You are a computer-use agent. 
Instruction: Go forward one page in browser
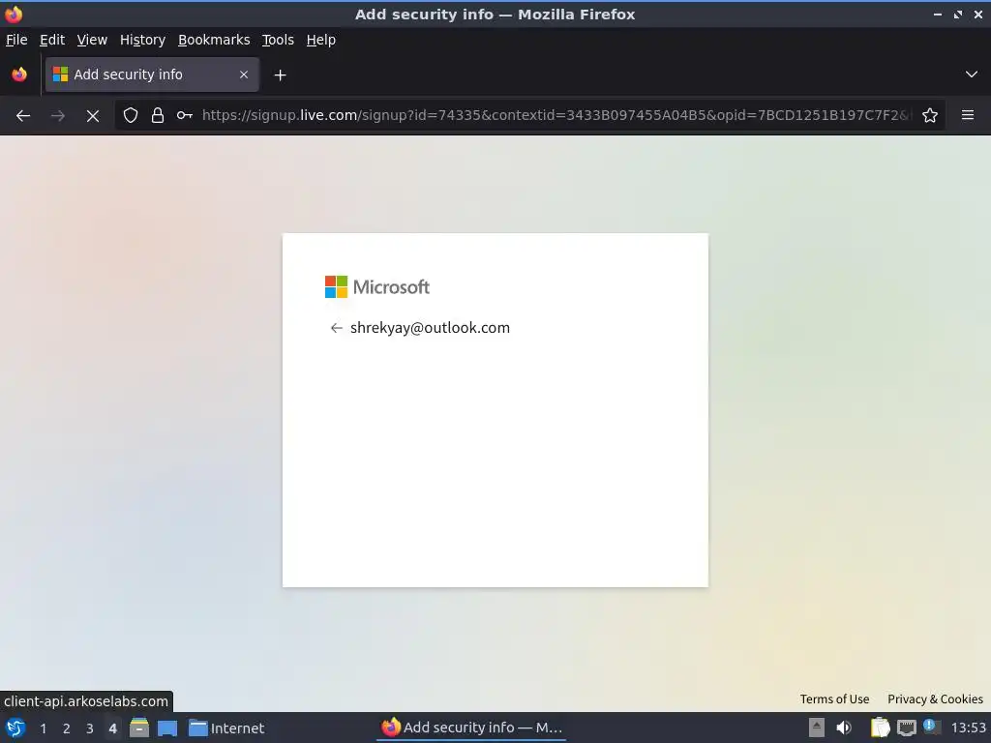point(57,116)
